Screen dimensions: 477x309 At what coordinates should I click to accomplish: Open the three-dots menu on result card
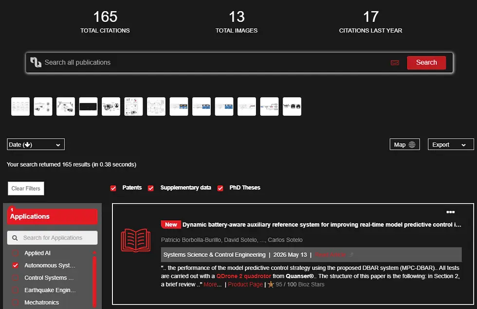click(450, 212)
